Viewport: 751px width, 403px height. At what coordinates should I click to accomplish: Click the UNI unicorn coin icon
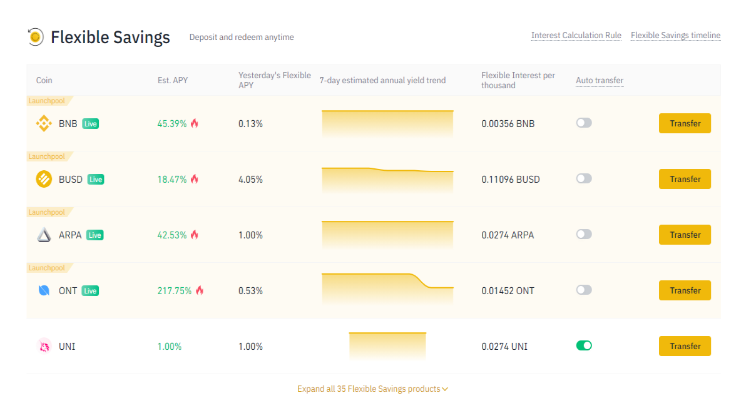(44, 347)
